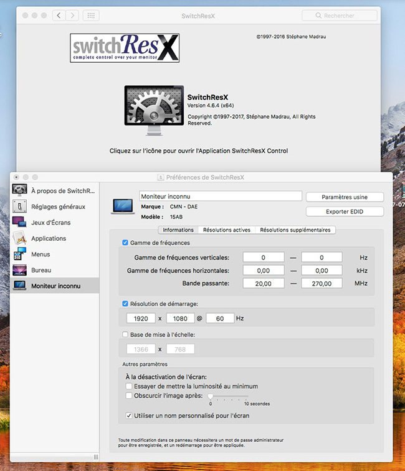The height and width of the screenshot is (471, 405).
Task: Click the Exporter EDID button
Action: pos(345,212)
